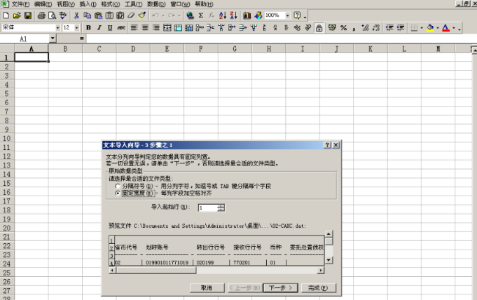Click the AutoSum sigma icon
477x300 pixels.
pyautogui.click(x=201, y=15)
